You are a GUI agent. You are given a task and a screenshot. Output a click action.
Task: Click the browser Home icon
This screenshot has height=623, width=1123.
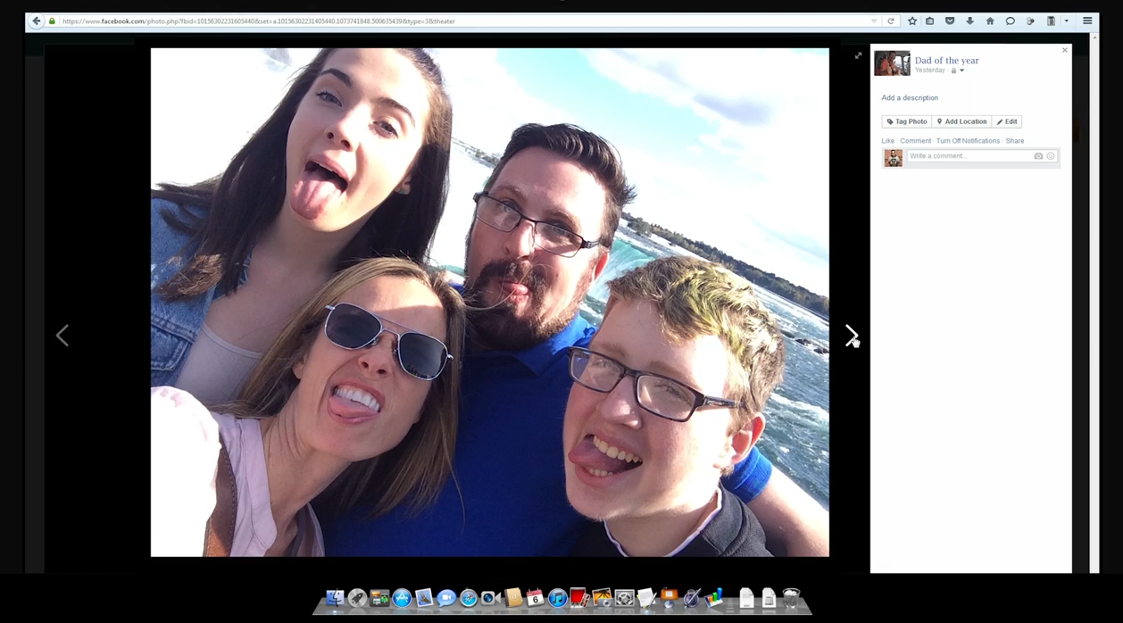tap(989, 21)
